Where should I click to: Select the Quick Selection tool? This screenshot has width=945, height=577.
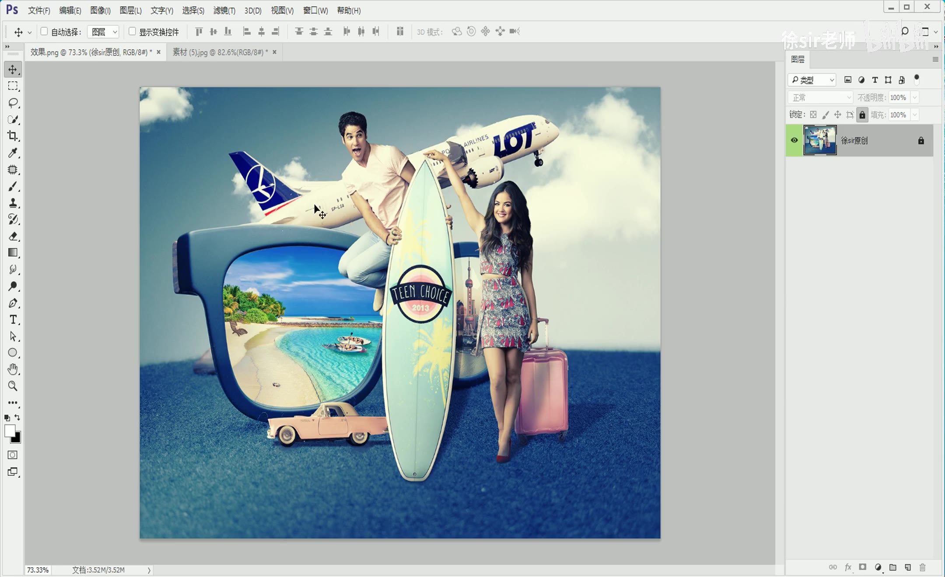pos(13,119)
